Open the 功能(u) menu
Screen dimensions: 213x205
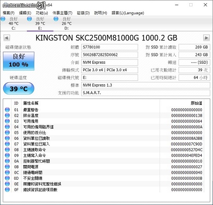click(42, 13)
